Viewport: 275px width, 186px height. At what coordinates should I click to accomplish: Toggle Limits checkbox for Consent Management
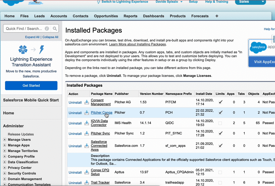coord(220,102)
